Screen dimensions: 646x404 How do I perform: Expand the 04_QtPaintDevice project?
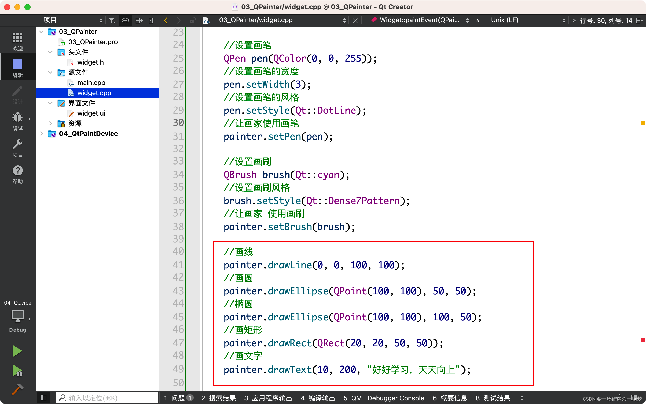(41, 134)
